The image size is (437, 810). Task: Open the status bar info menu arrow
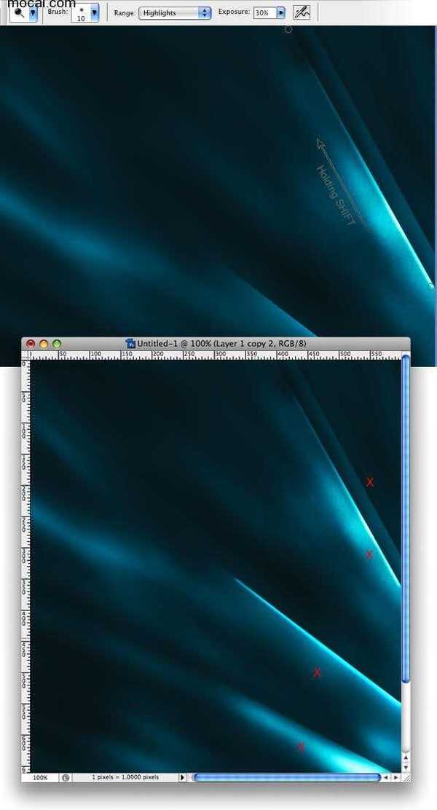coord(182,777)
